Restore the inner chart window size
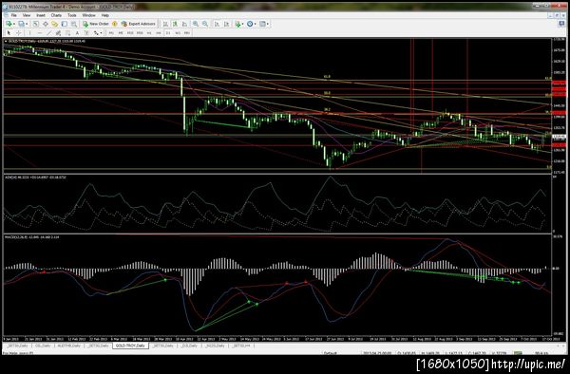Image resolution: width=570 pixels, height=374 pixels. coord(556,15)
